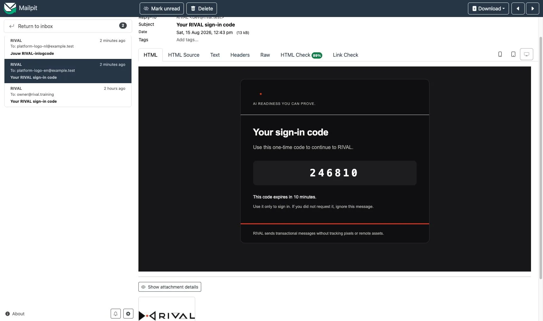Click the Mailpit logo icon
Image resolution: width=543 pixels, height=321 pixels.
click(x=10, y=8)
